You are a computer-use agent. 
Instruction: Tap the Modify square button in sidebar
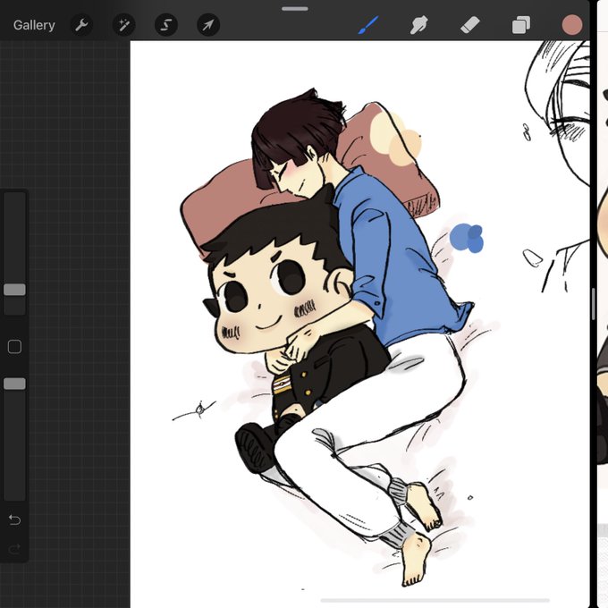click(x=14, y=347)
